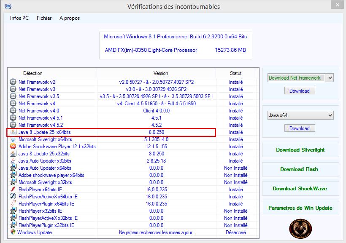Viewport: 346px width, 243px height.
Task: Click the gear icon beside Net Framework v3.5
Action: click(x=13, y=96)
